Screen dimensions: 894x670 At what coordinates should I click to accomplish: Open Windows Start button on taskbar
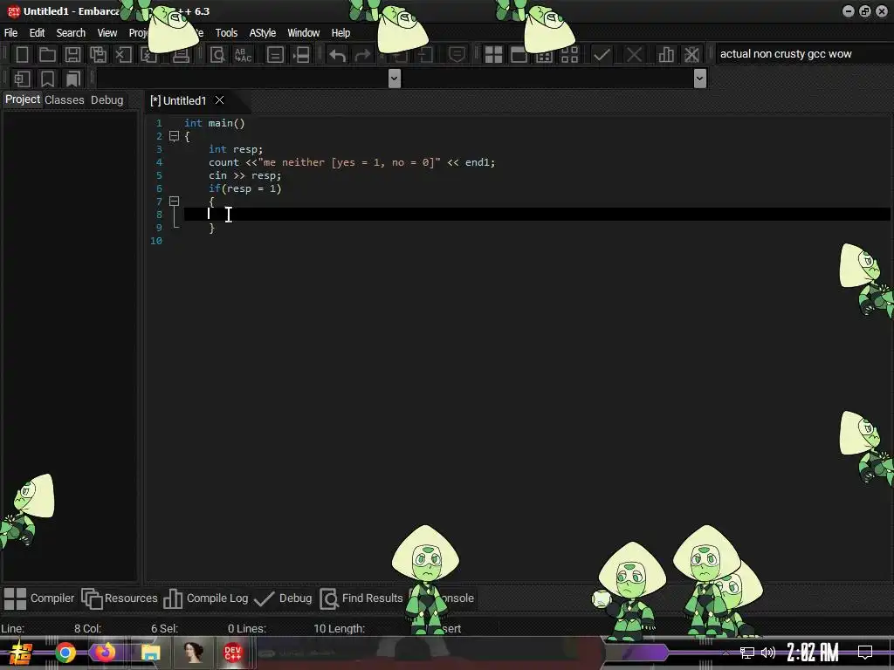(x=20, y=653)
